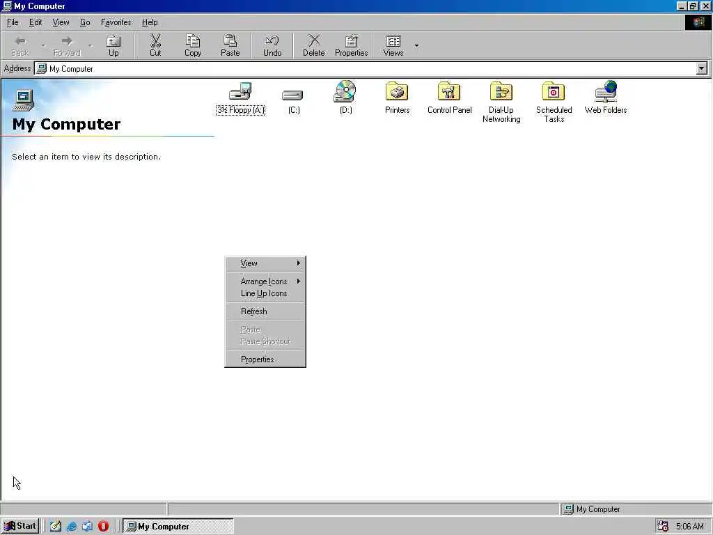
Task: Open the Favorites menu
Action: point(116,22)
